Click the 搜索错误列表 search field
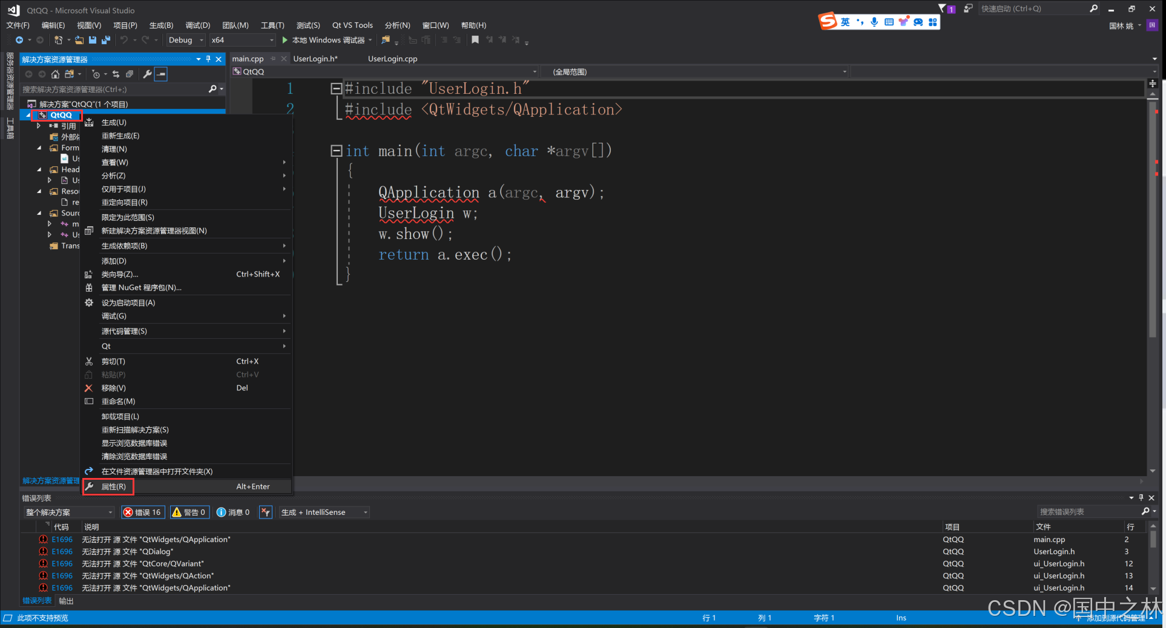This screenshot has width=1166, height=628. [x=1090, y=512]
